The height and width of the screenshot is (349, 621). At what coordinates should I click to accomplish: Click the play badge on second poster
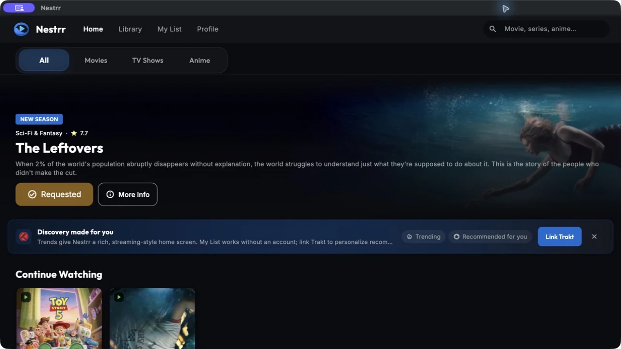click(x=119, y=297)
